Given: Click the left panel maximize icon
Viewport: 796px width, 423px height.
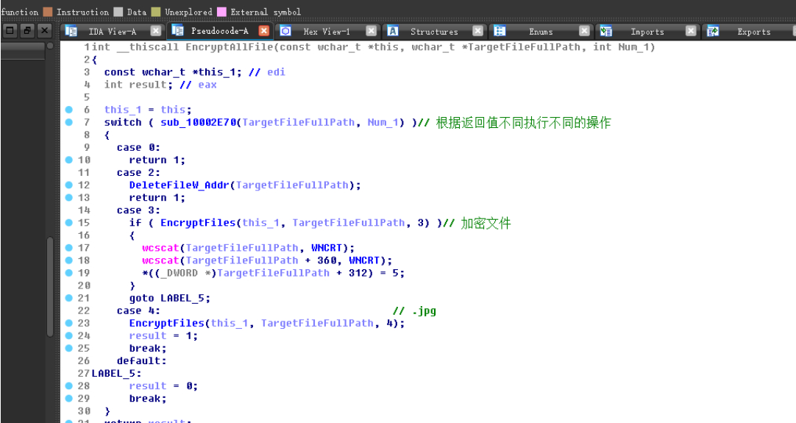Looking at the screenshot, I should coord(10,30).
